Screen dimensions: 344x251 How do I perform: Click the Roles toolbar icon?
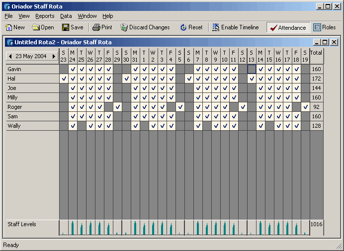[317, 27]
